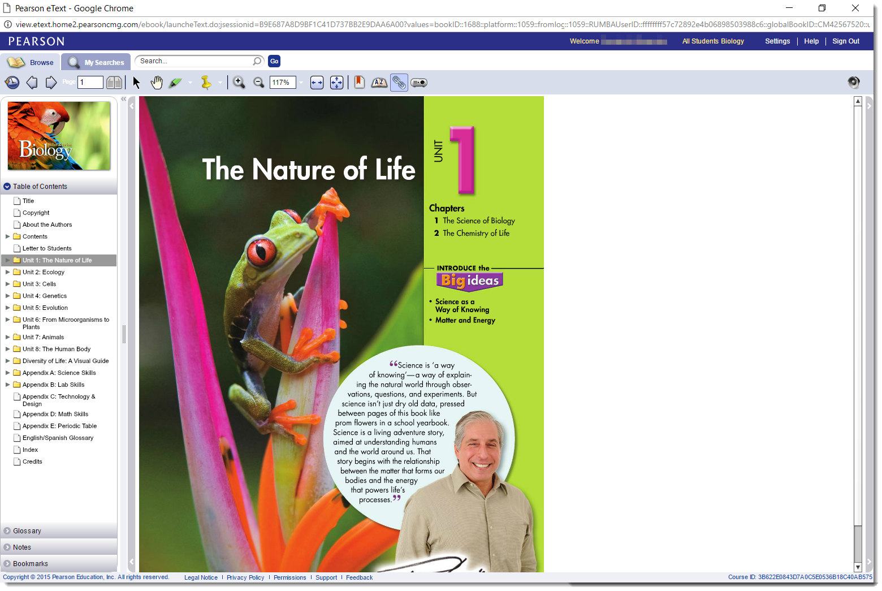This screenshot has width=882, height=591.
Task: Click the fit to width icon
Action: pyautogui.click(x=317, y=83)
